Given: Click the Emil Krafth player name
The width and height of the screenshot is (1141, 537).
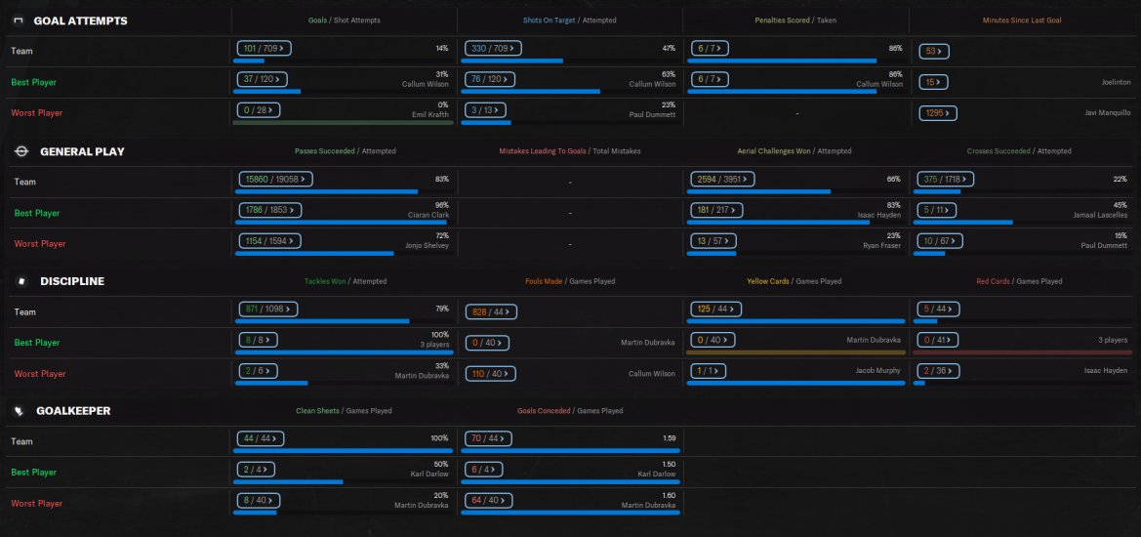Looking at the screenshot, I should point(431,114).
